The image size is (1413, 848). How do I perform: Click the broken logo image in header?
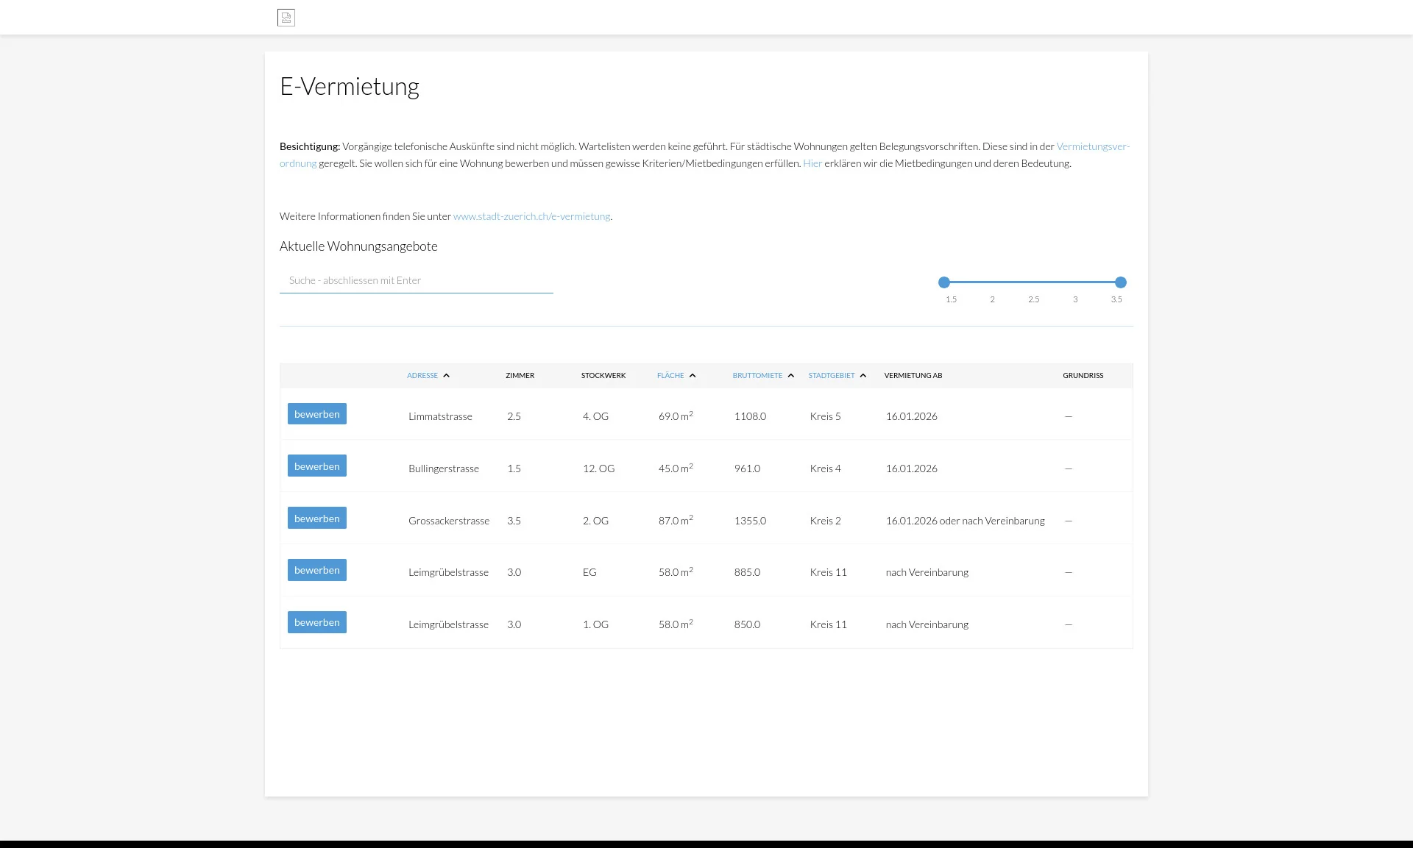click(x=286, y=18)
